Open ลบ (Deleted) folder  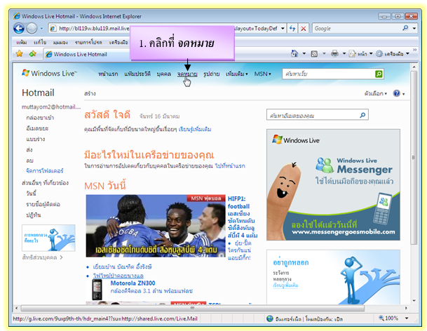click(x=29, y=161)
